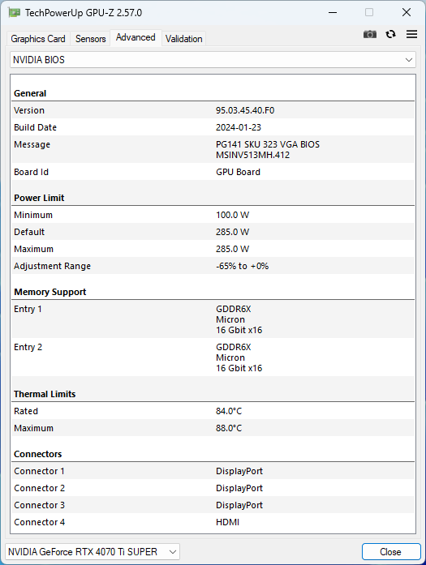Switch to the Graphics Card tab

point(38,39)
